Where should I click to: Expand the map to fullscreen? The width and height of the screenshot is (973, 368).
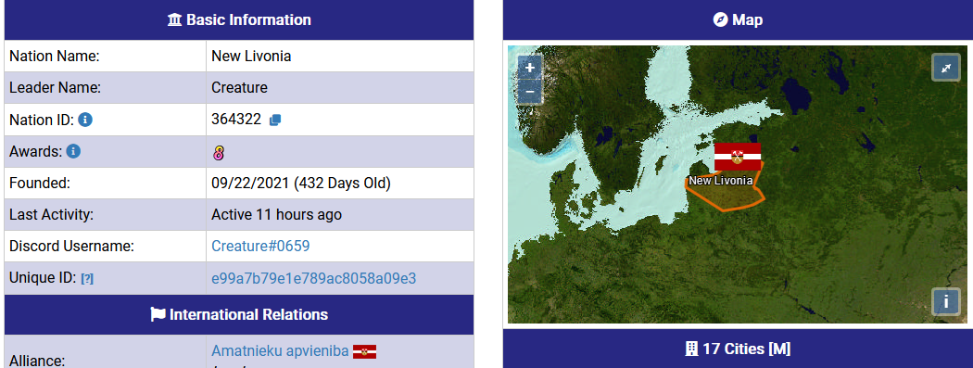[x=946, y=68]
